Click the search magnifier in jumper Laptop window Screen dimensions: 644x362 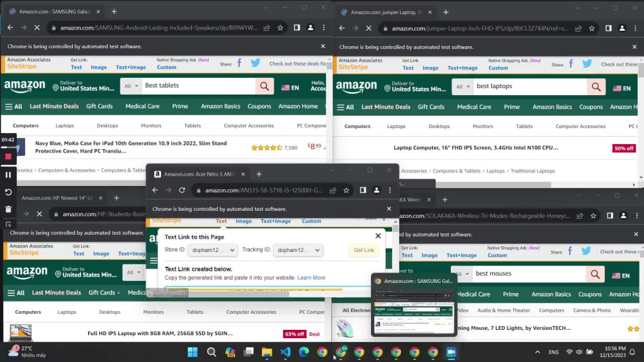click(596, 87)
